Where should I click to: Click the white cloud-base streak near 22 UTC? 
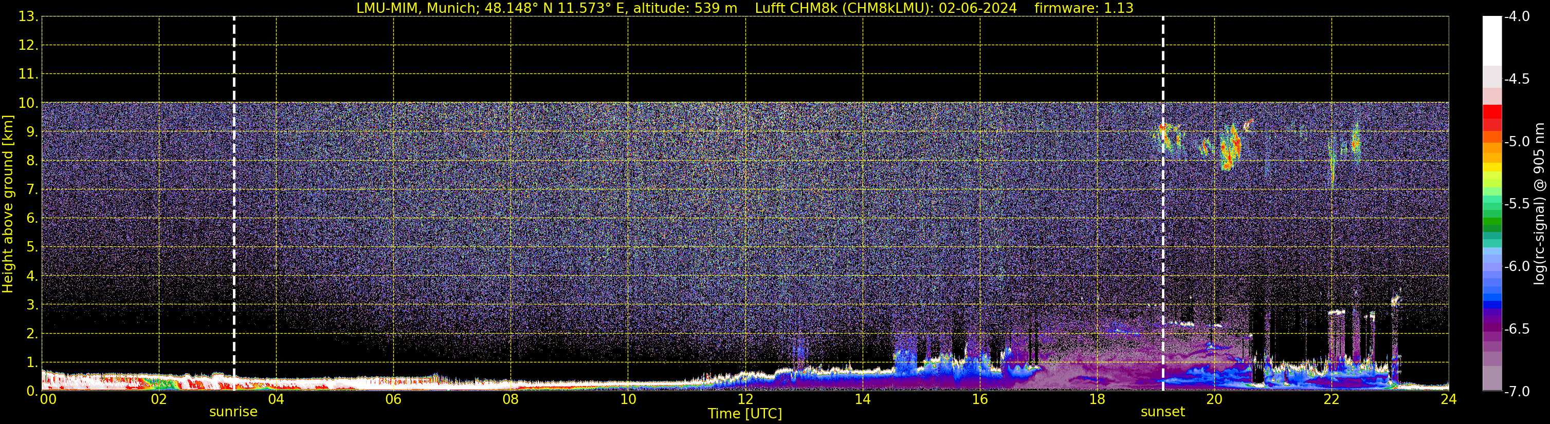1337,312
